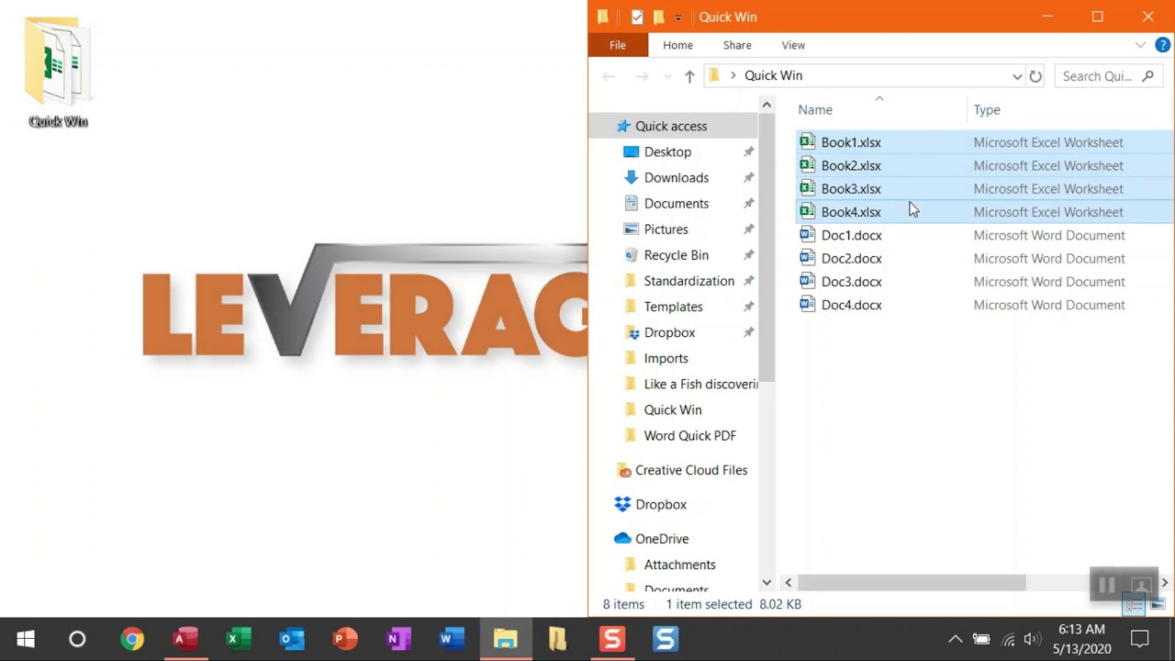Open Dropbox under Quick access

click(669, 332)
